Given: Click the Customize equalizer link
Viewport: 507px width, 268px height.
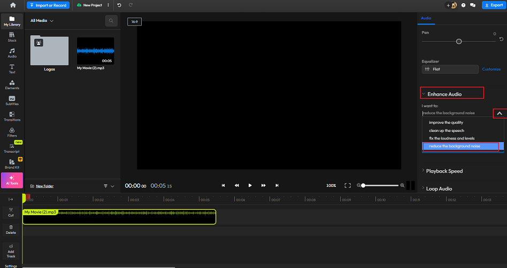Looking at the screenshot, I should 491,69.
